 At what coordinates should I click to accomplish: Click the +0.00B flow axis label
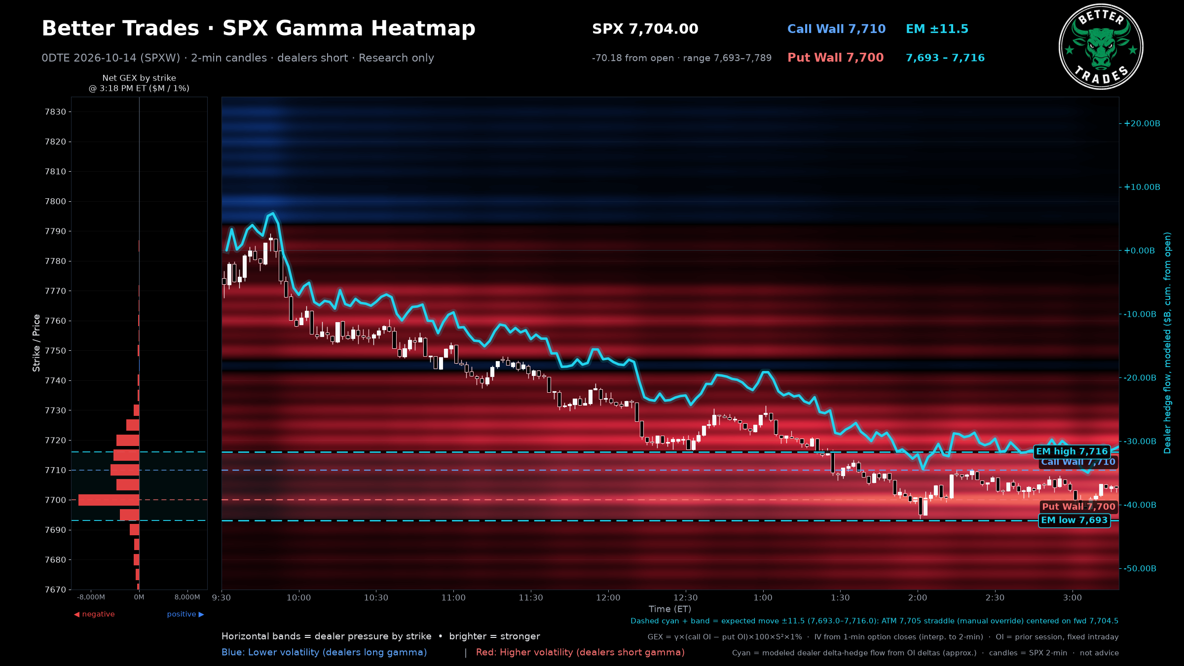tap(1139, 251)
